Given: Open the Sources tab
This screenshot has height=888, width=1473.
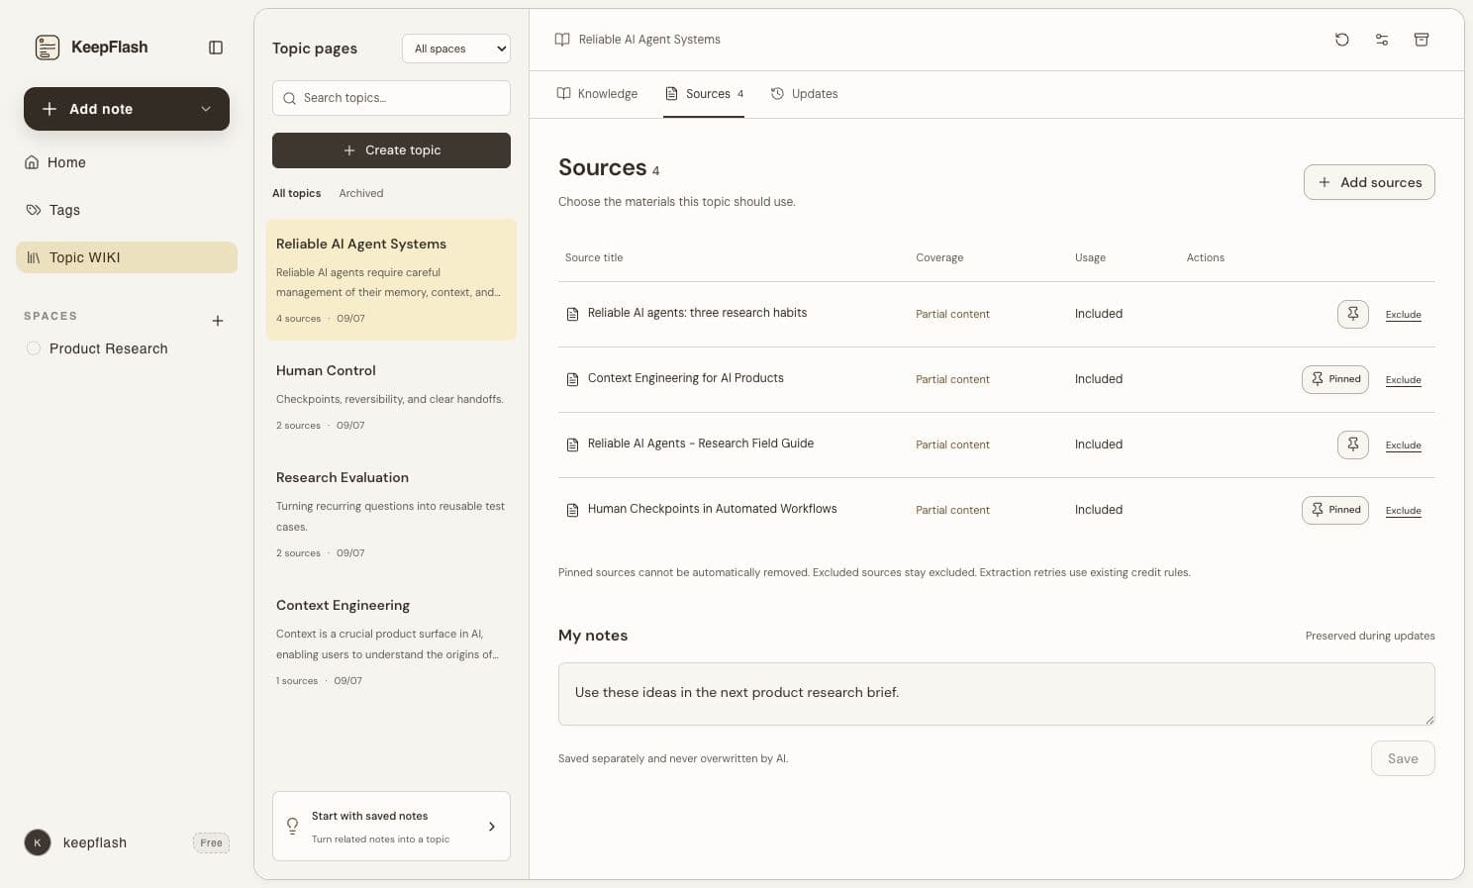Looking at the screenshot, I should coord(704,94).
